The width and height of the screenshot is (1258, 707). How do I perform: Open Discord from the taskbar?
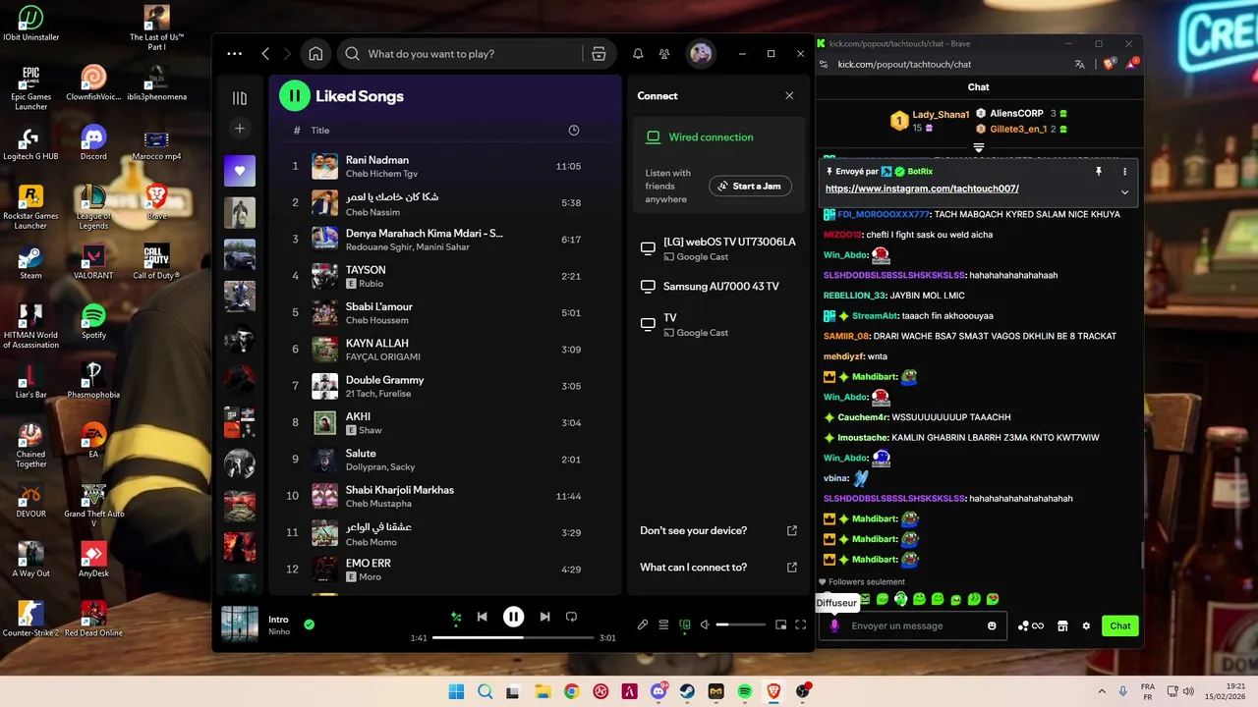coord(658,692)
